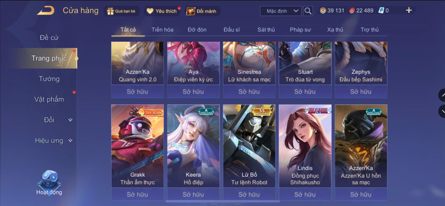The width and height of the screenshot is (445, 206).
Task: Open Lữ Bố Tư lệnh Robot thumbnail
Action: point(249,146)
